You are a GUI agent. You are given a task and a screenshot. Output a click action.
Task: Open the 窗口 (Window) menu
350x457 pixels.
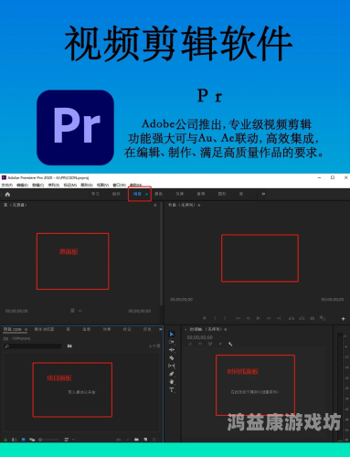(x=119, y=185)
